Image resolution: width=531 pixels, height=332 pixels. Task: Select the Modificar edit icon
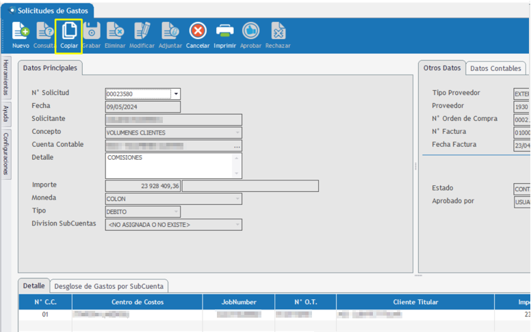coord(142,31)
